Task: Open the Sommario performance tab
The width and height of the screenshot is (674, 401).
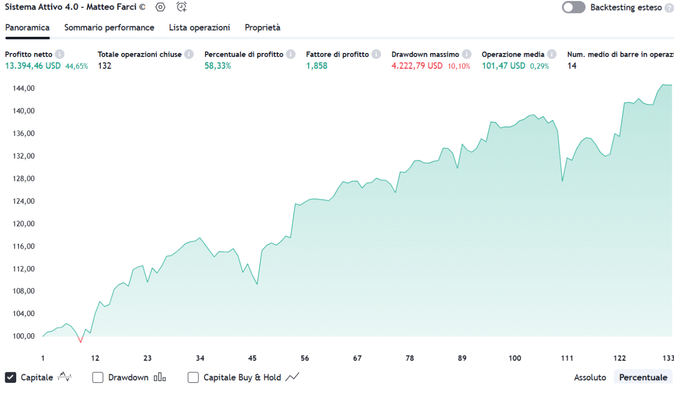Action: (109, 28)
